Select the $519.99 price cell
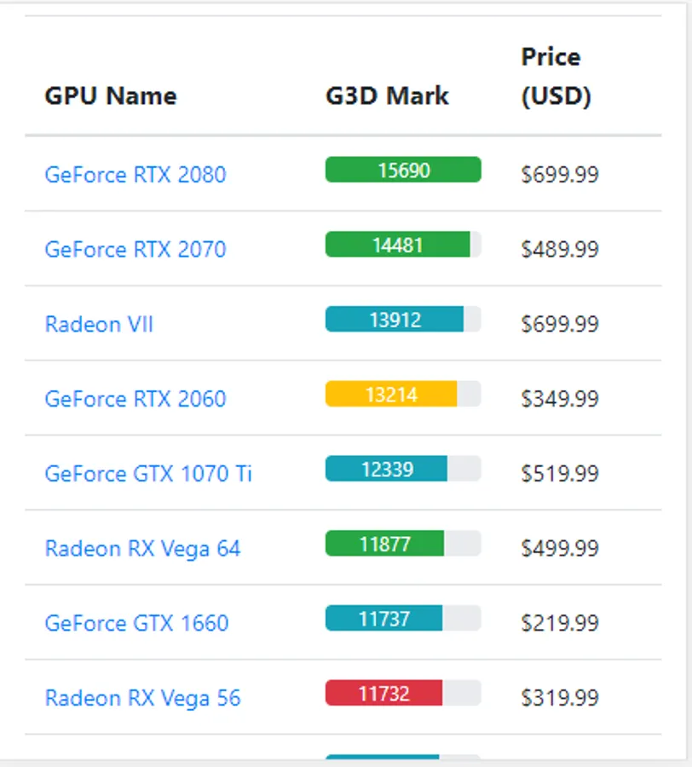This screenshot has height=767, width=692. click(x=560, y=474)
